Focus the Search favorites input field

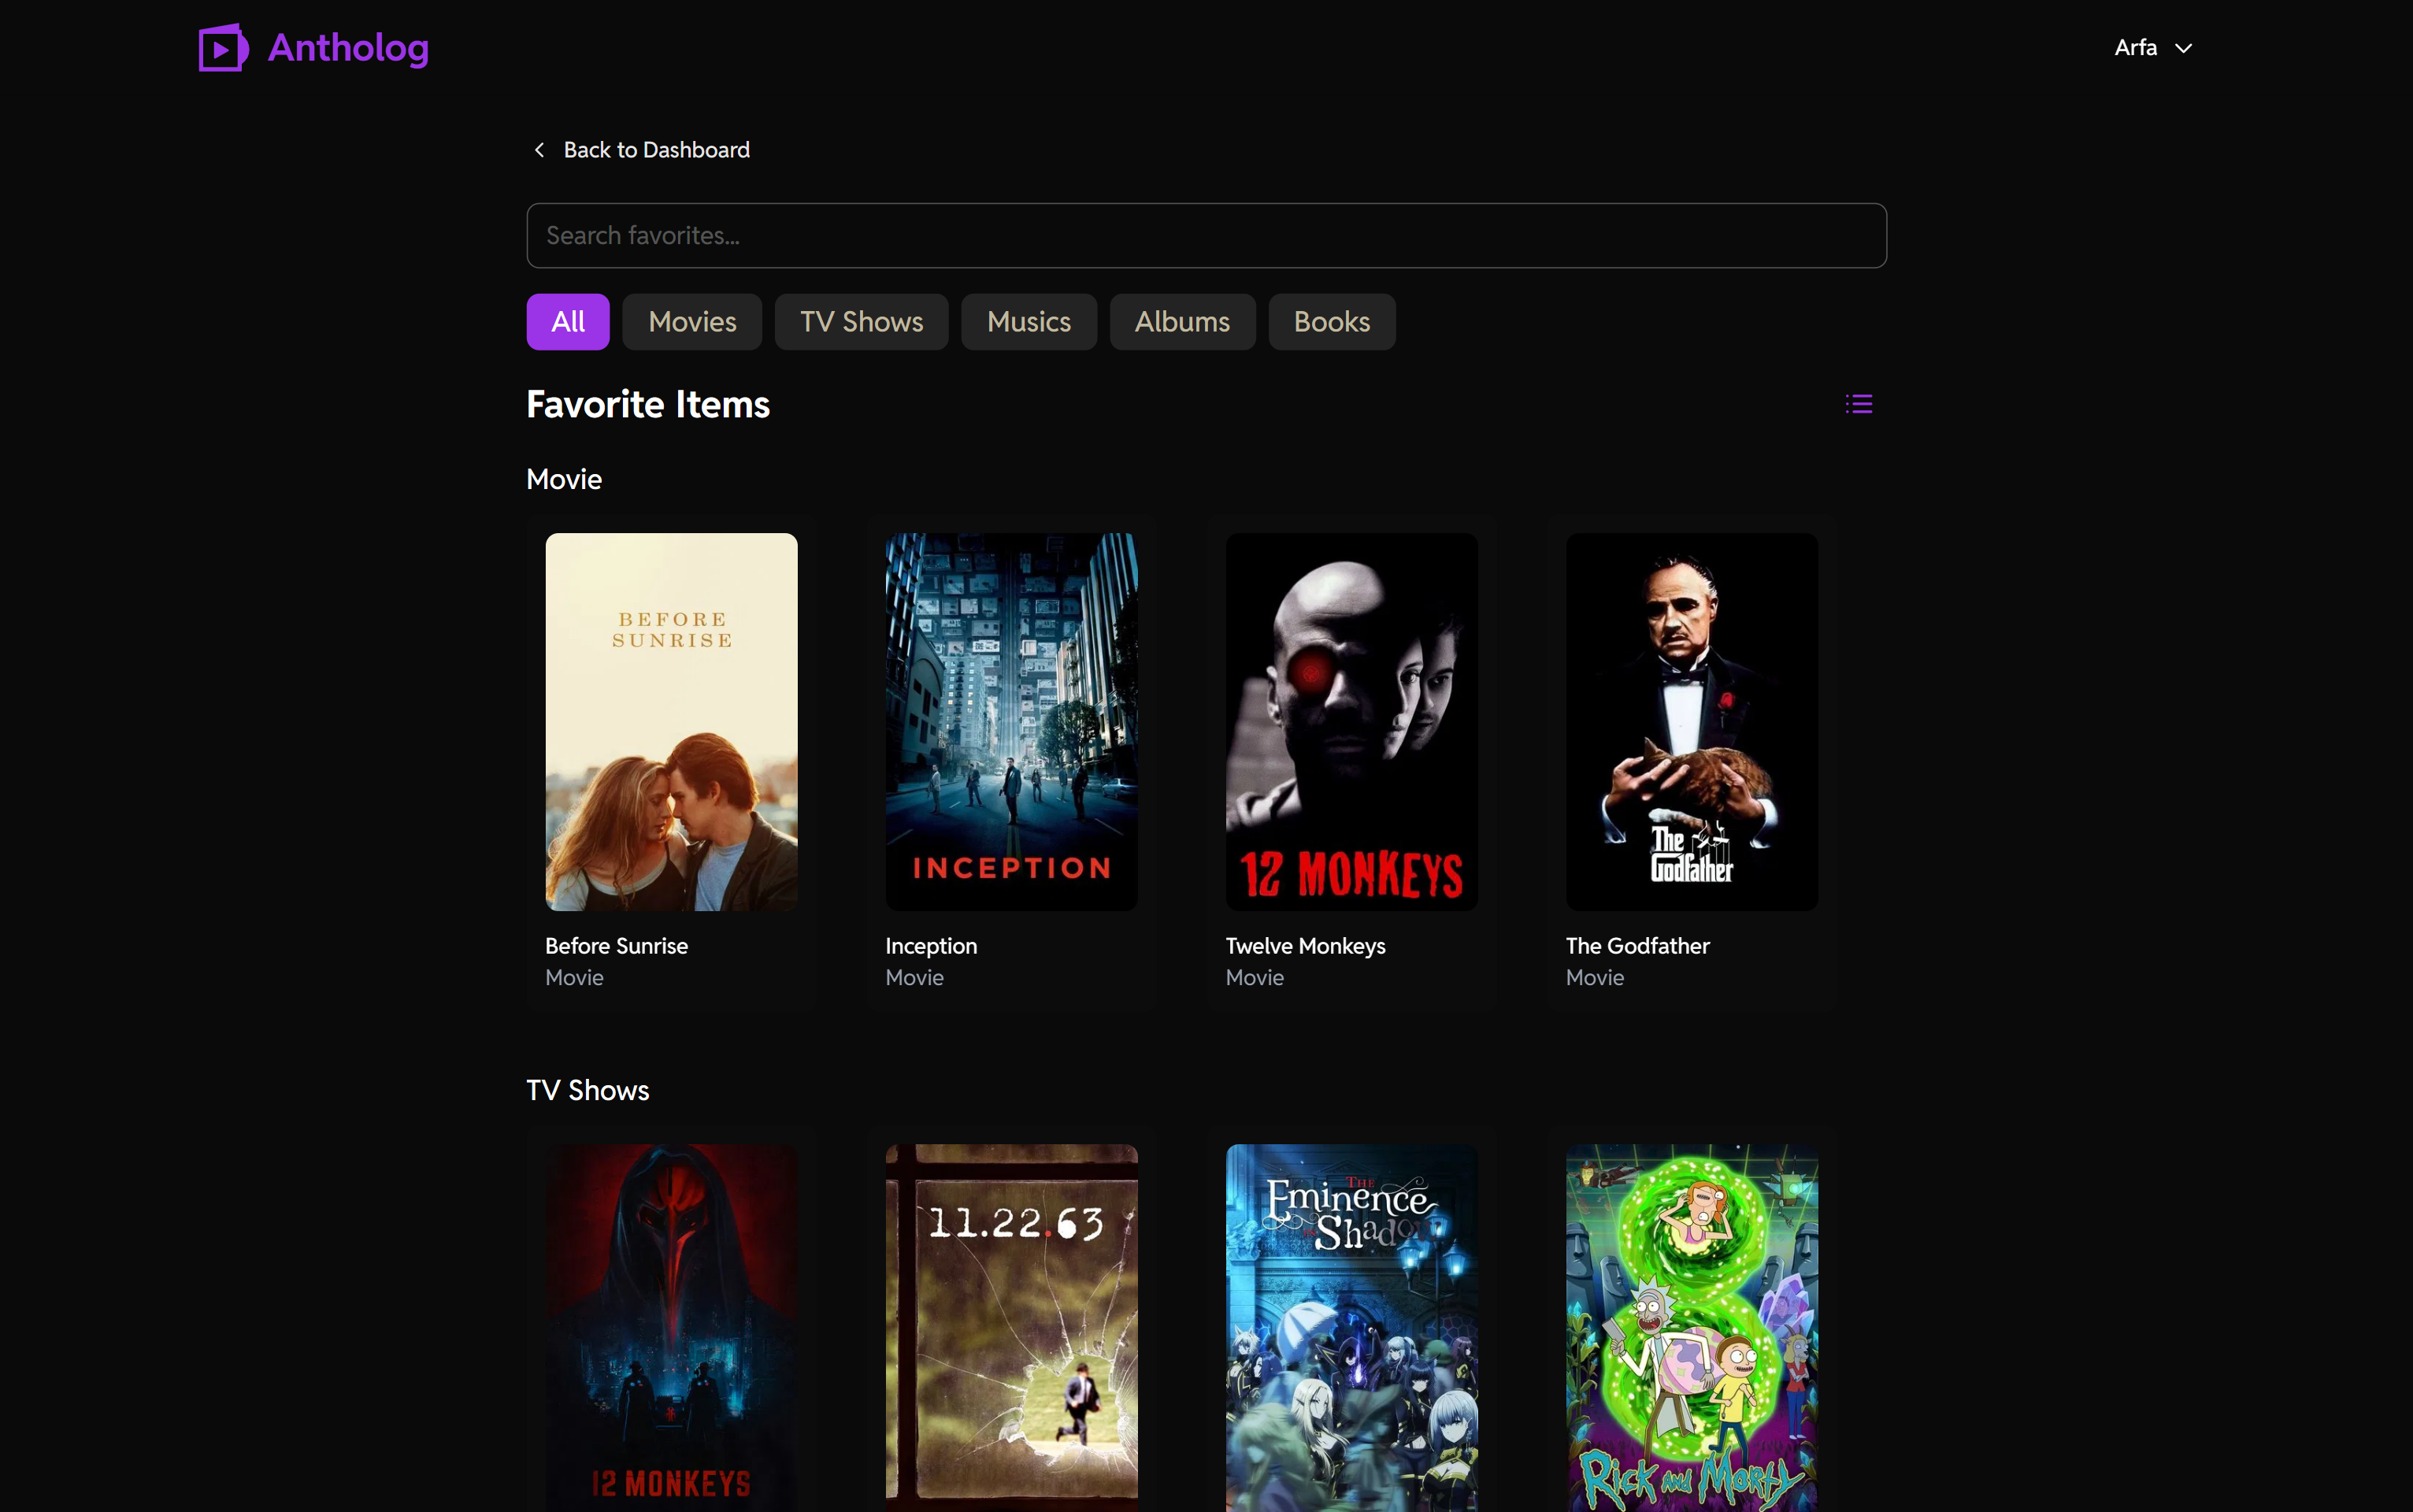pos(1206,236)
